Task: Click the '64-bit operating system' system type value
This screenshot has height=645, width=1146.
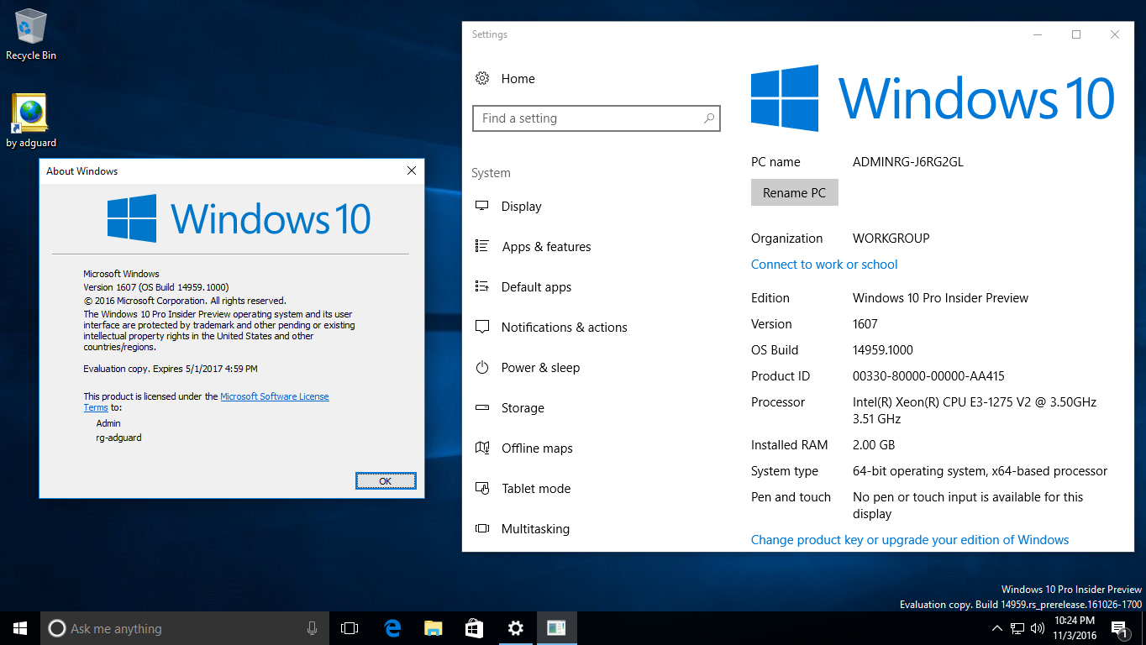Action: click(980, 470)
